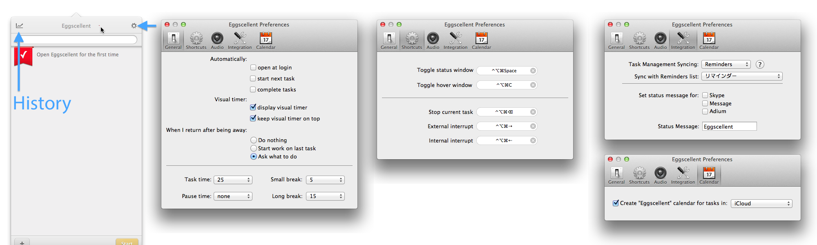Click the Stop current task shortcut field
This screenshot has width=817, height=245.
click(507, 112)
